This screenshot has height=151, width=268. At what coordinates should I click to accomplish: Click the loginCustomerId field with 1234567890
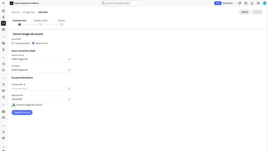click(x=41, y=99)
